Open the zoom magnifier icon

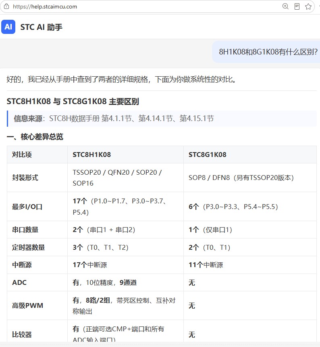(285, 6)
